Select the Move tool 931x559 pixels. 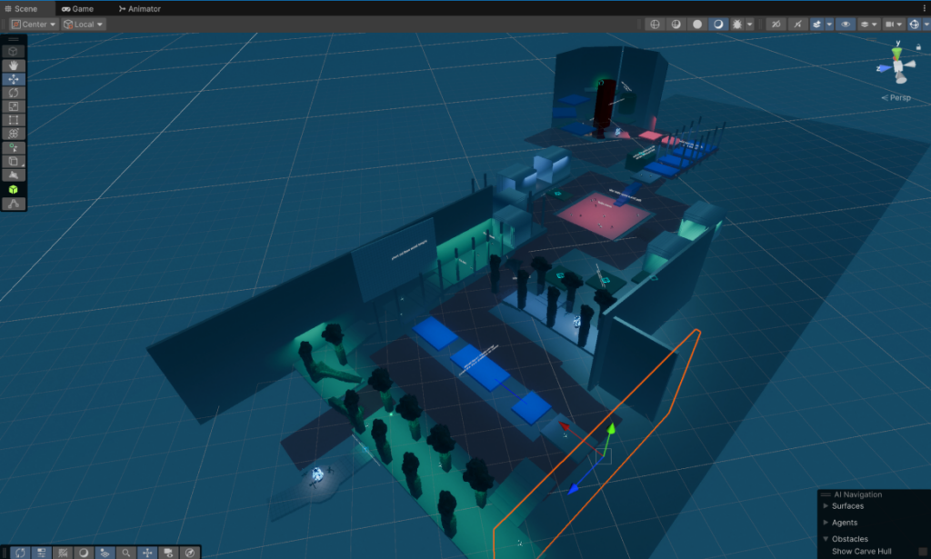[x=13, y=79]
